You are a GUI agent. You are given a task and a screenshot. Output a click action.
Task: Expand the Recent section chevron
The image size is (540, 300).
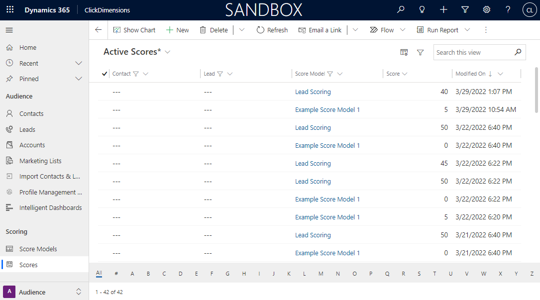tap(79, 63)
